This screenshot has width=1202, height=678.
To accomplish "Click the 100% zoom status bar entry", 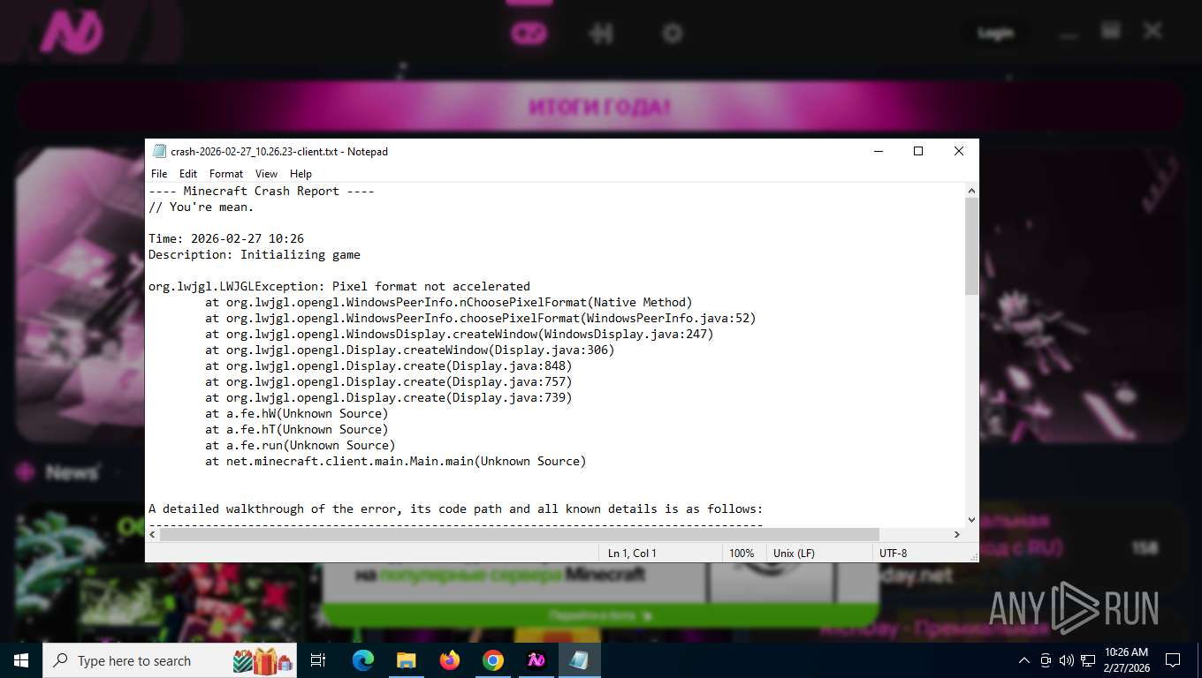I will (742, 553).
